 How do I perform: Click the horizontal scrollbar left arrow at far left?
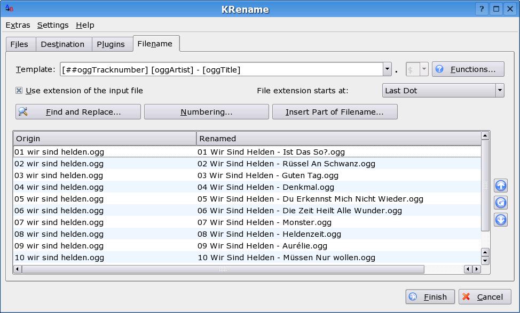tap(18, 269)
